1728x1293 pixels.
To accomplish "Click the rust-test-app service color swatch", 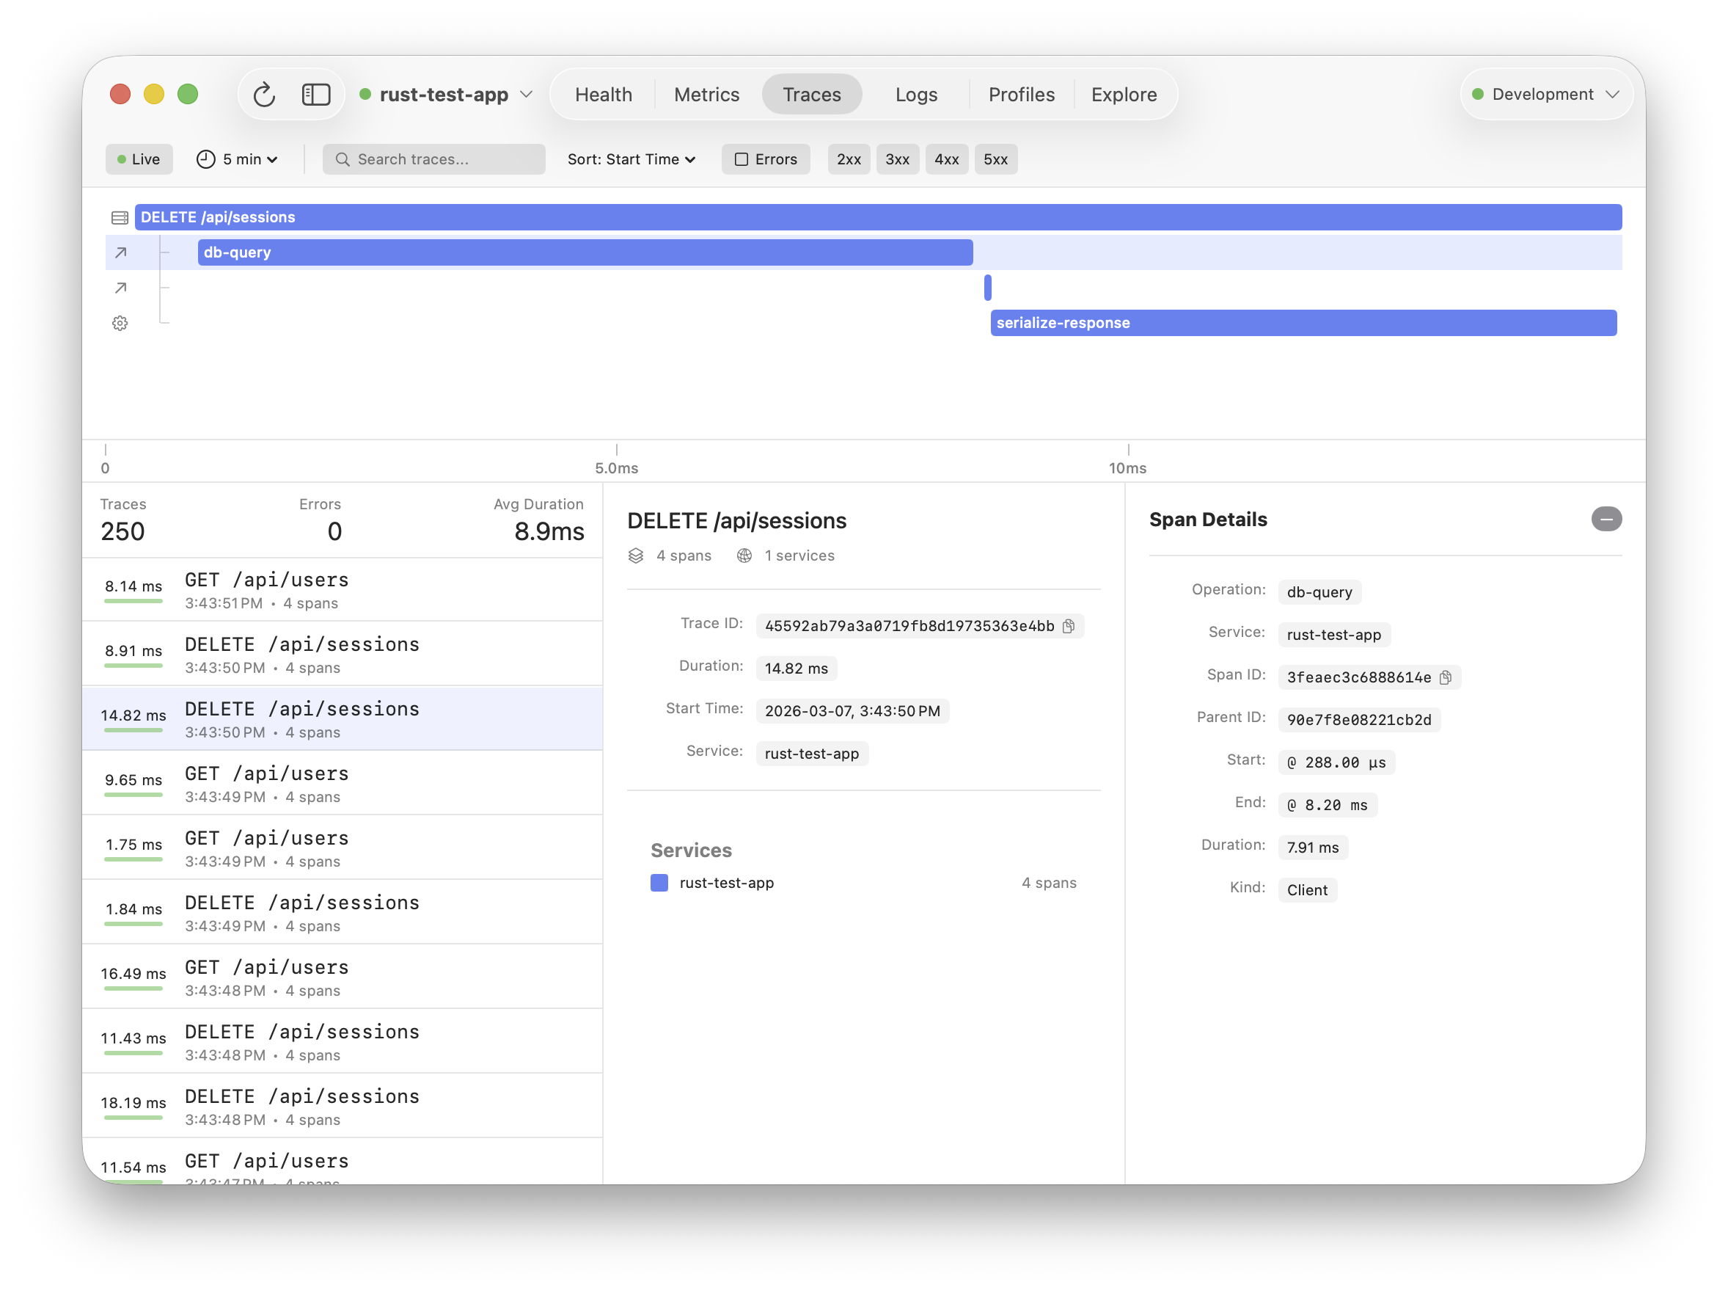I will point(659,884).
